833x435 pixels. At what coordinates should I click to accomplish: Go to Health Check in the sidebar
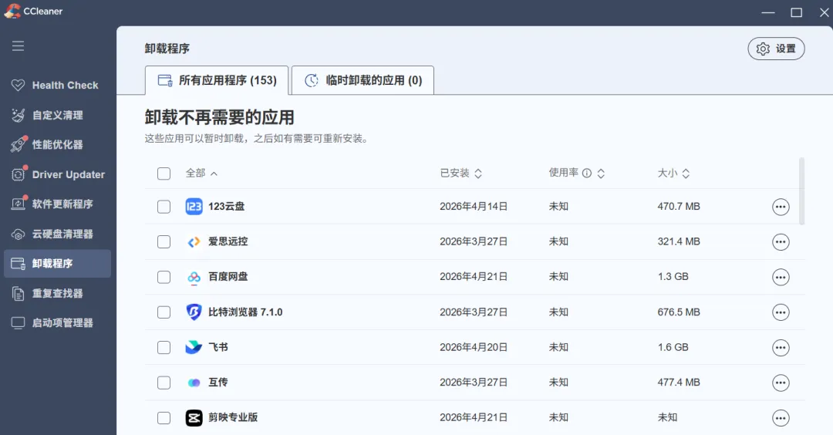(57, 85)
